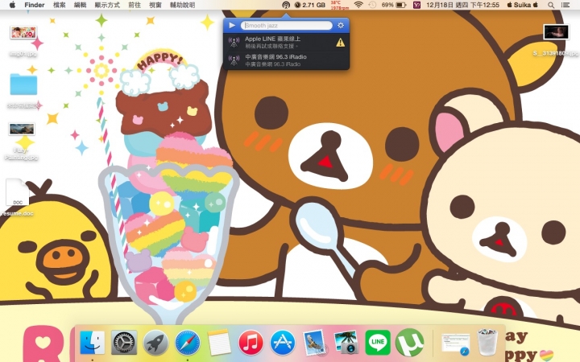This screenshot has height=362, width=580.
Task: Click the date and time clock
Action: point(462,5)
